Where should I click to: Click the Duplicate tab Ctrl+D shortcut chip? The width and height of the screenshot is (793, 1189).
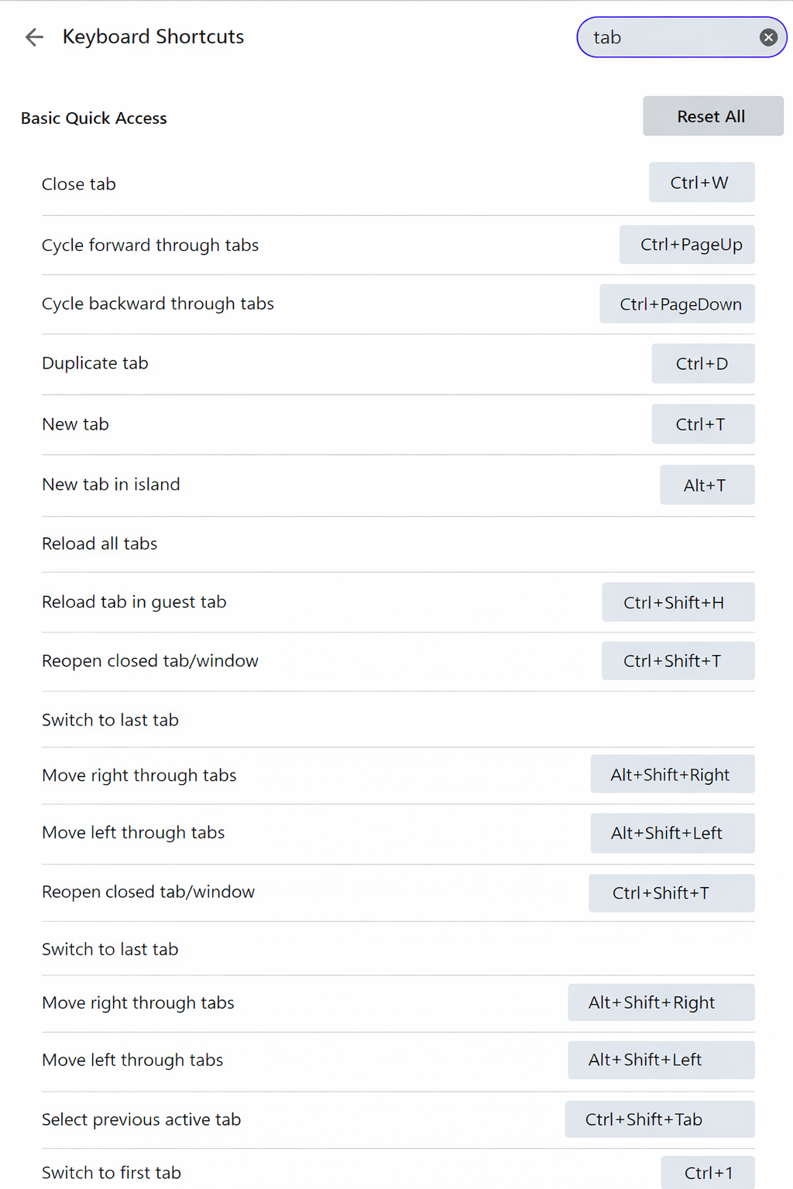tap(702, 363)
